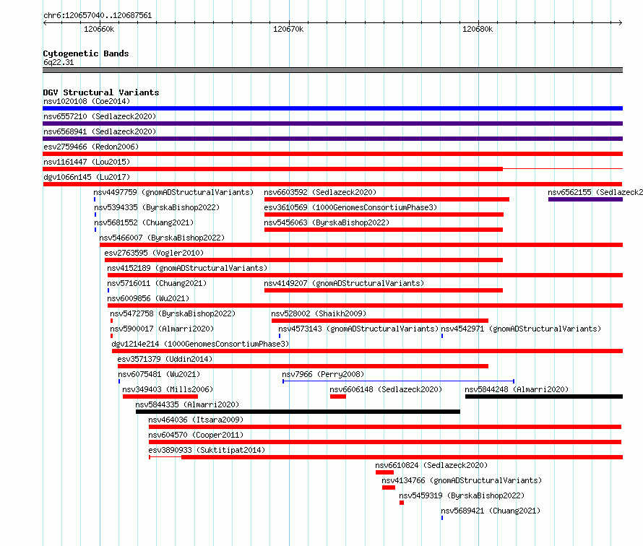Click the red nsv6610824 variant bar

coord(384,472)
